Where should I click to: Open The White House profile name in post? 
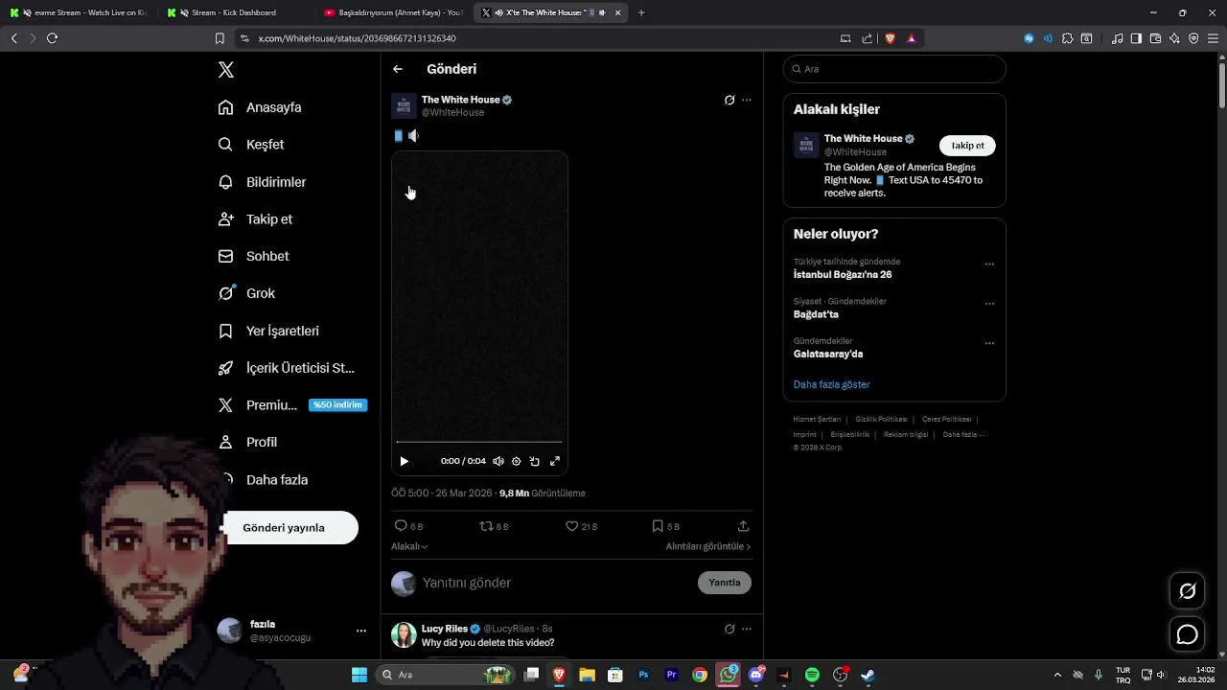461,100
